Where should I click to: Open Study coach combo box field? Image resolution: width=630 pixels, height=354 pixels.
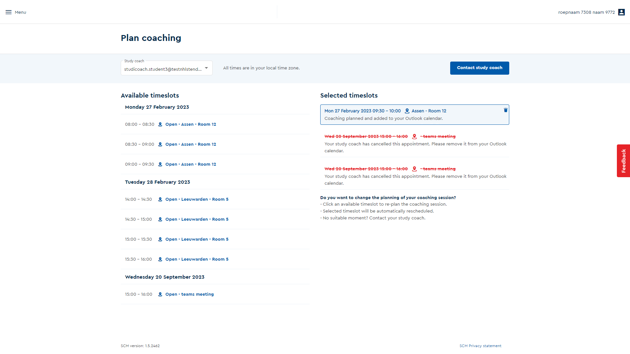tap(167, 68)
